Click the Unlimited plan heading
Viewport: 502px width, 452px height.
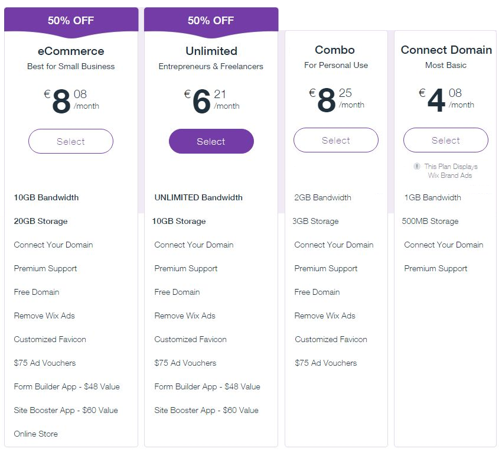(x=211, y=51)
